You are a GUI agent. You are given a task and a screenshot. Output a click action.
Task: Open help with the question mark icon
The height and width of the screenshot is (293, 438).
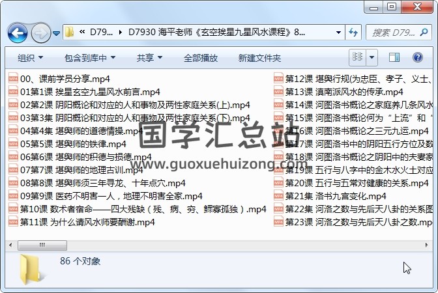(x=418, y=57)
